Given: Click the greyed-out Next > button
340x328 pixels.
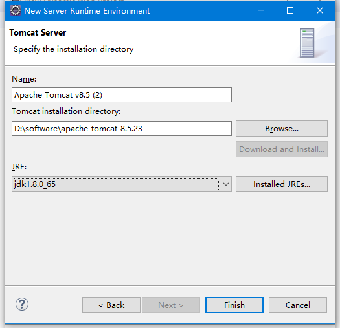Looking at the screenshot, I should [171, 305].
